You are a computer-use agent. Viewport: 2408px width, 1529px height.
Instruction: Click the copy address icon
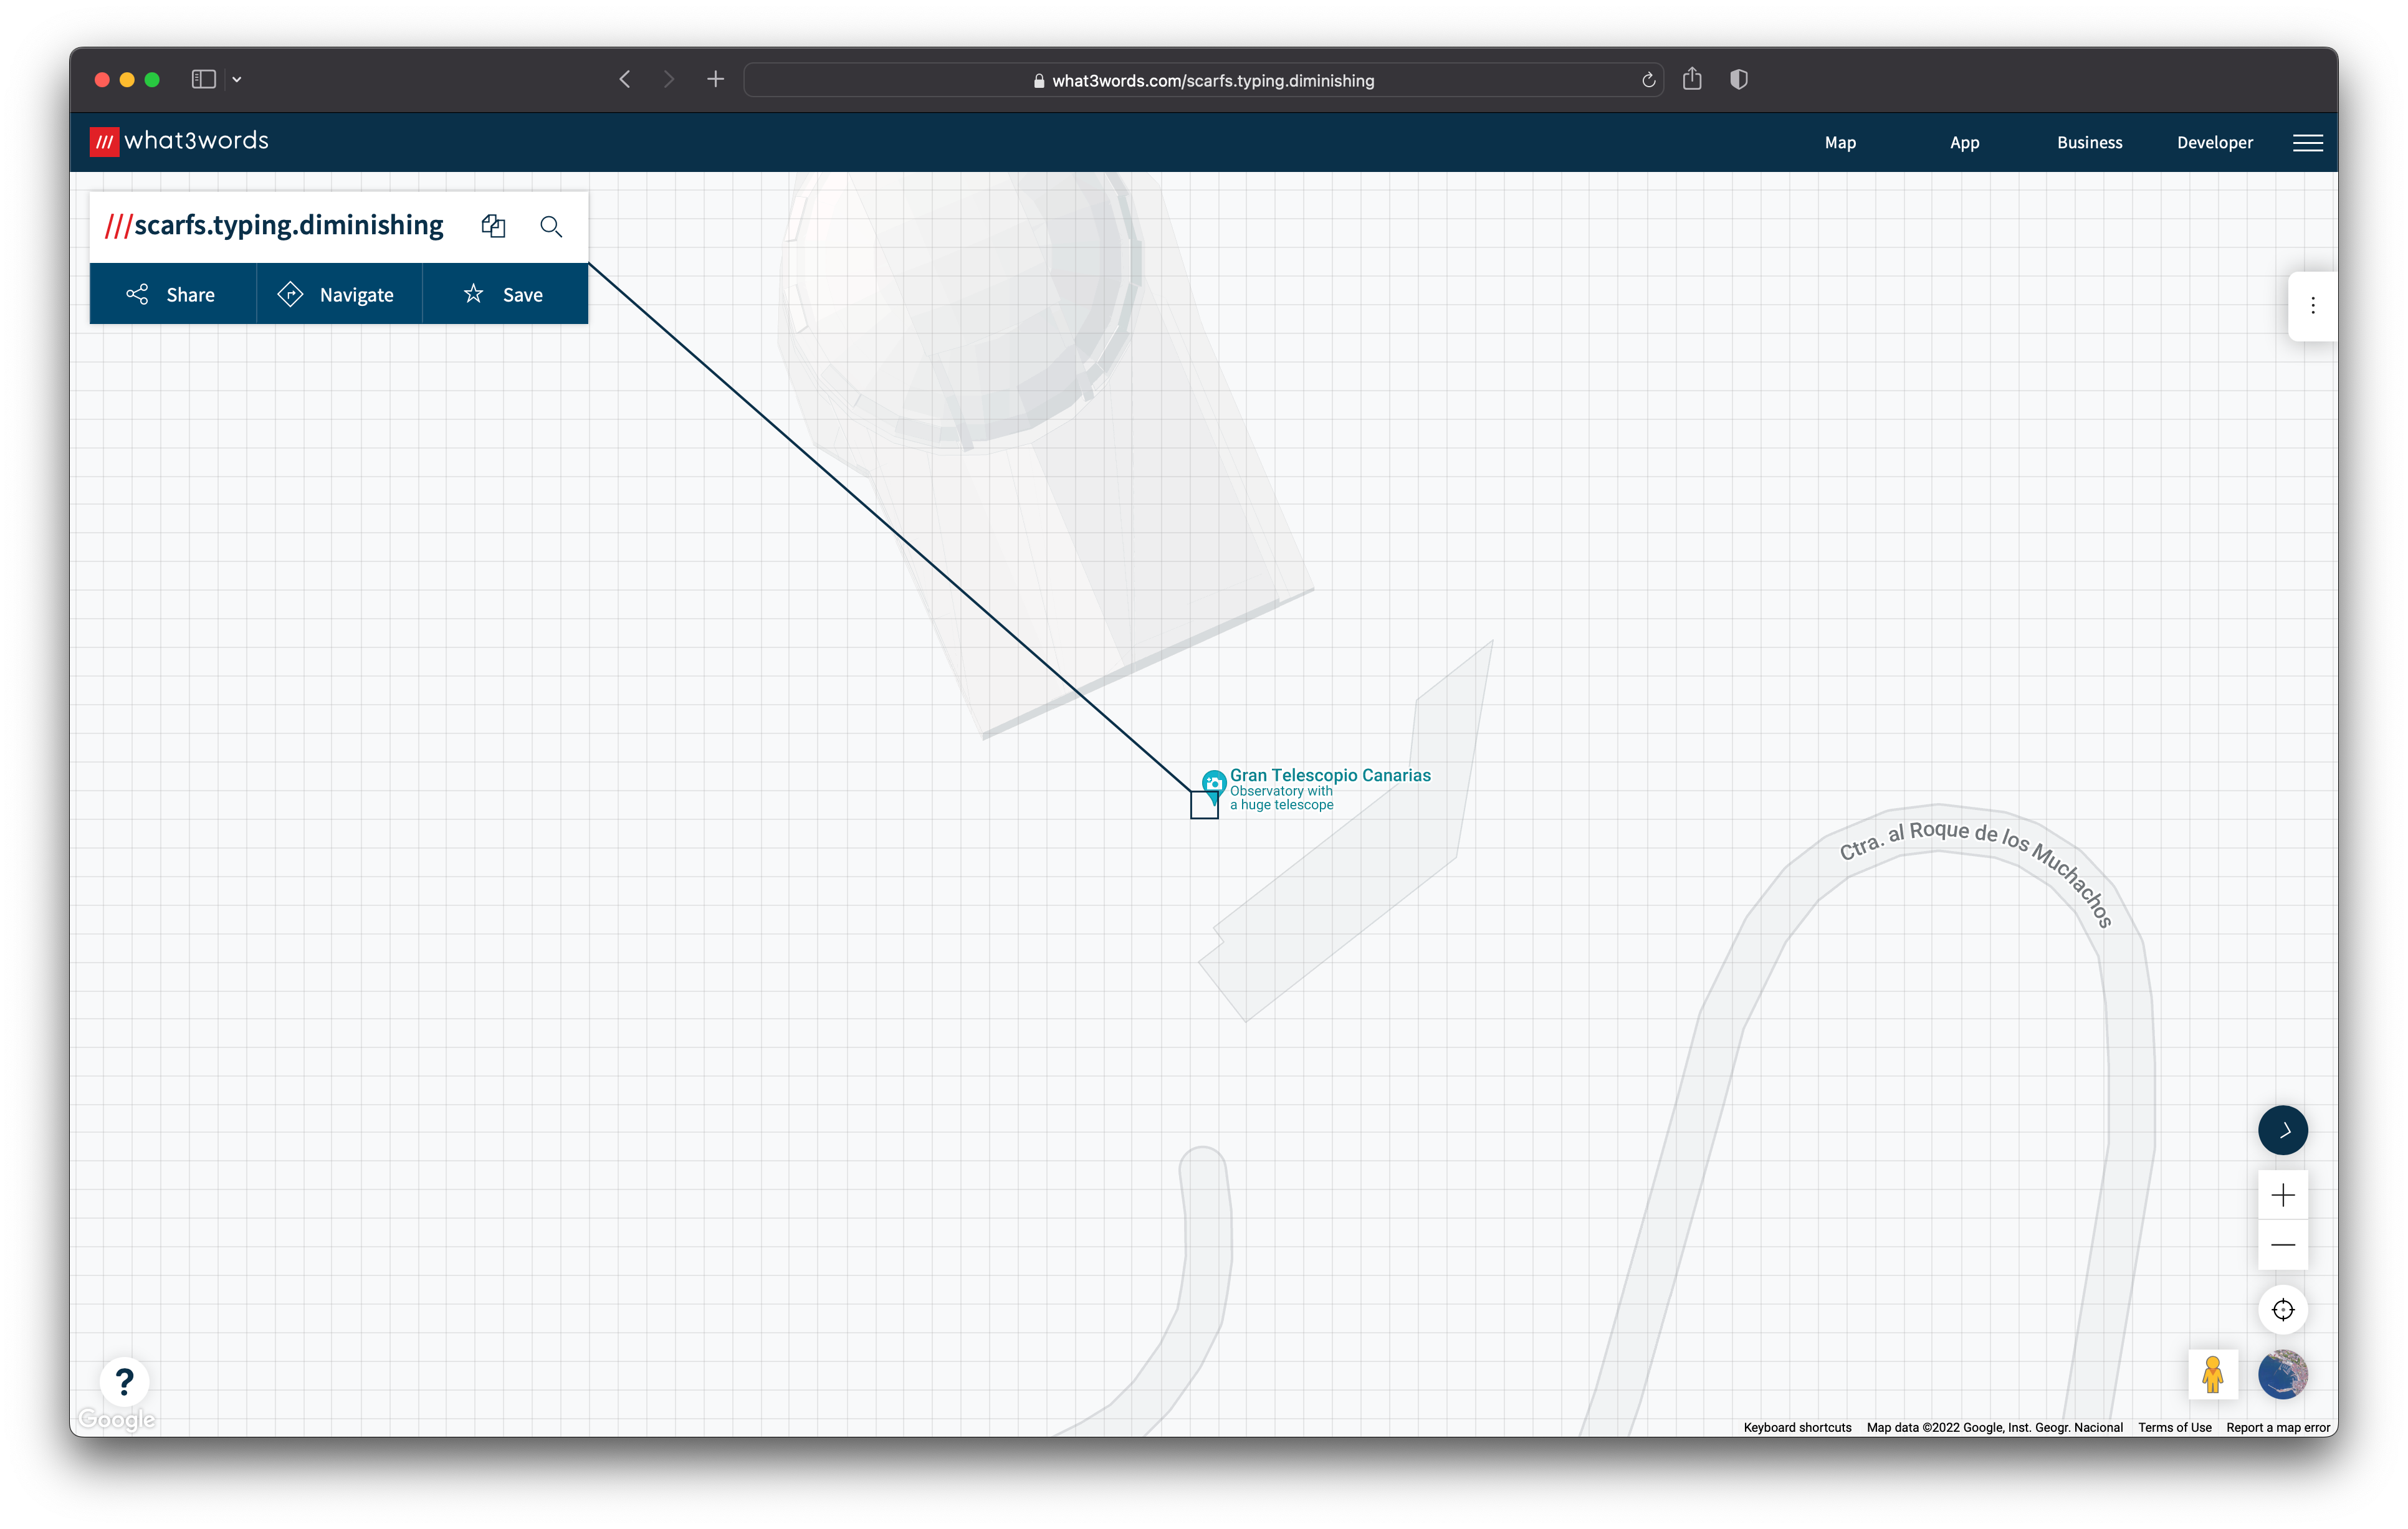click(493, 226)
